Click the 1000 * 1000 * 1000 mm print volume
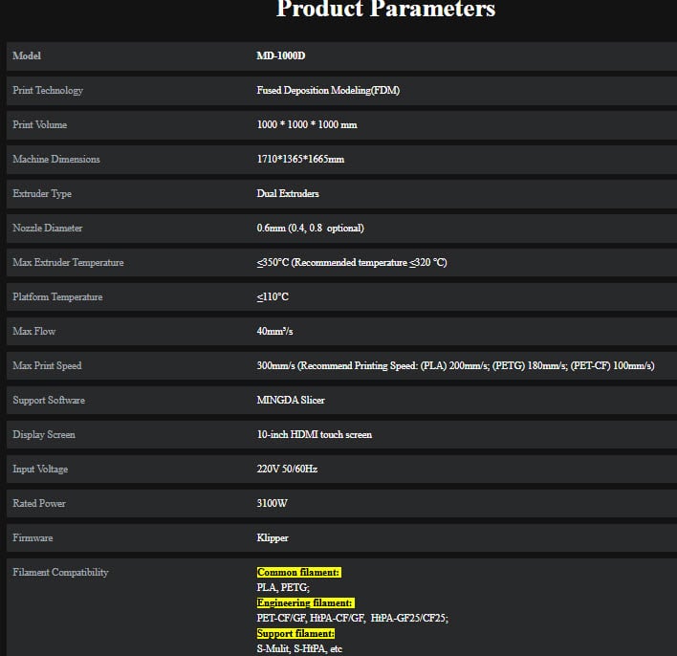677x656 pixels. 307,125
